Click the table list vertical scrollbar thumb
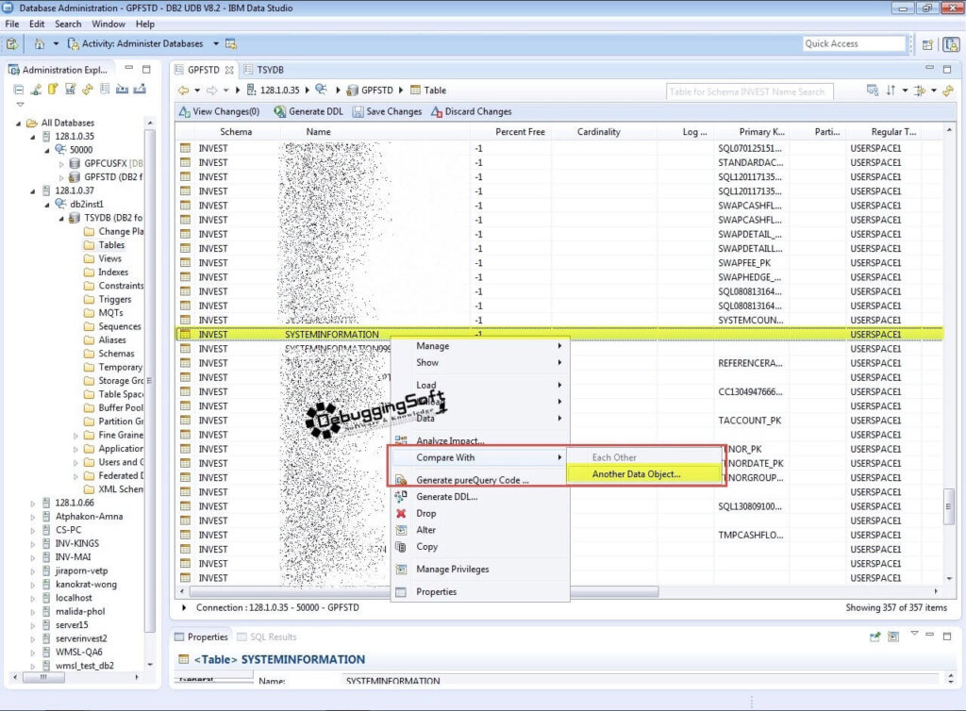 pyautogui.click(x=949, y=506)
